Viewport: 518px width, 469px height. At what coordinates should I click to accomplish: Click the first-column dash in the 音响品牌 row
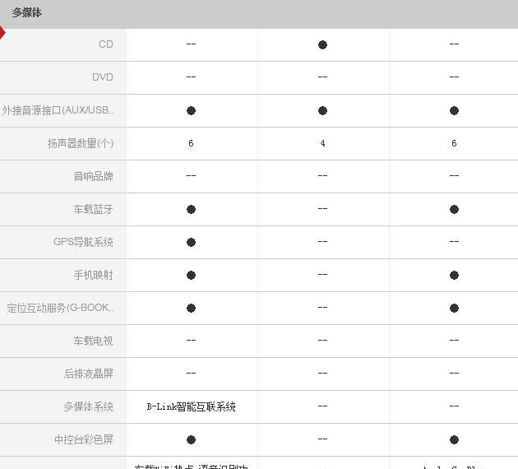[x=191, y=175]
